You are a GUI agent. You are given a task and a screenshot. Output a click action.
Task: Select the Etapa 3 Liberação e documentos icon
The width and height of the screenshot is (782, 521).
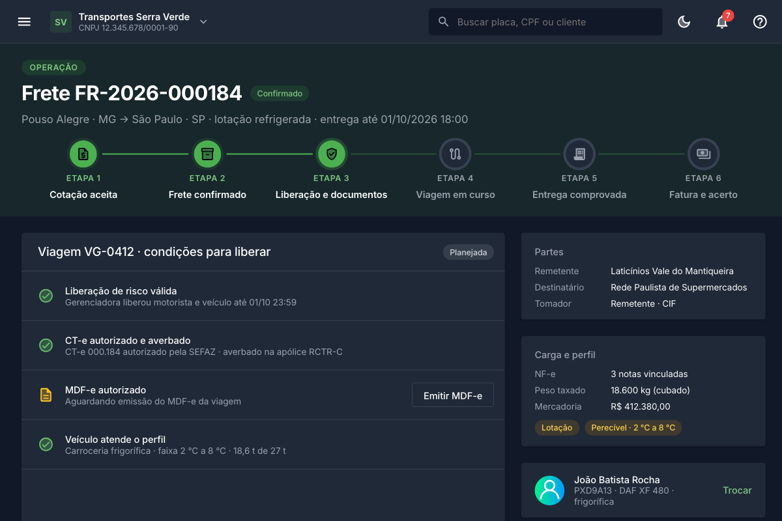(x=331, y=154)
